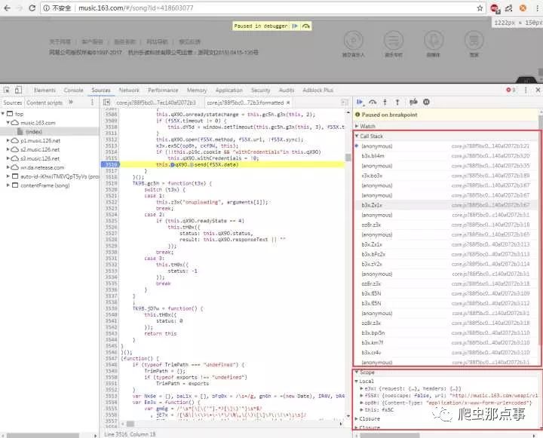543x438 pixels.
Task: Open the Audits tab
Action: [x=287, y=90]
